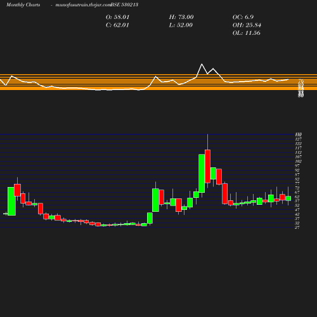The width and height of the screenshot is (317, 317).
Task: Click the munafasutra.in.tbrjar.com site label
Action: tap(83, 4)
